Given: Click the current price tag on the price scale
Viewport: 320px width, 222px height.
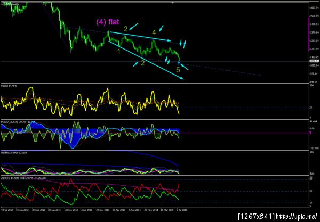Looking at the screenshot, I should (x=314, y=61).
